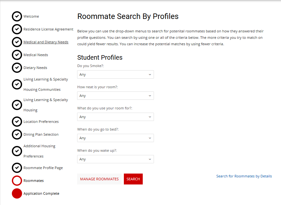
Task: Select Living Learning & Specialty Housing Communities
Action: click(x=45, y=84)
